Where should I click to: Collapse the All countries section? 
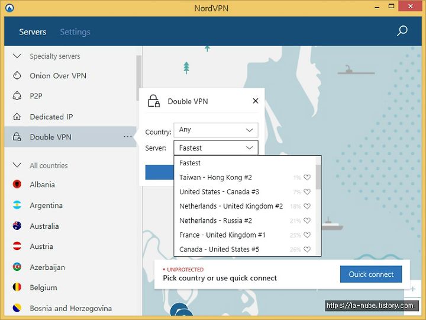pyautogui.click(x=17, y=165)
